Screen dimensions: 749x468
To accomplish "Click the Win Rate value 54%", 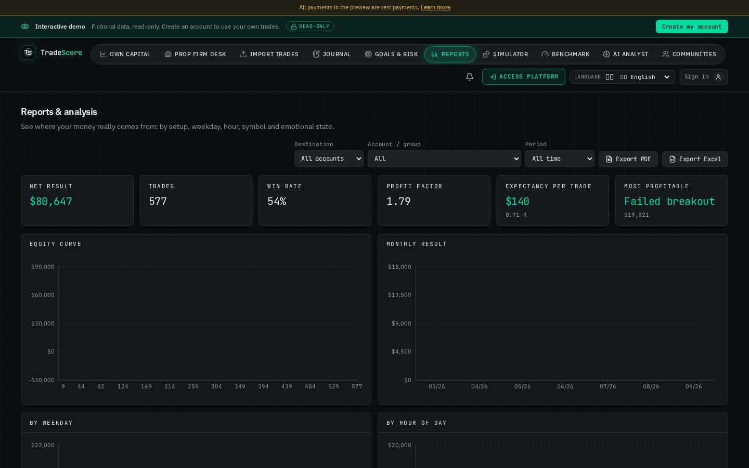I will point(277,201).
